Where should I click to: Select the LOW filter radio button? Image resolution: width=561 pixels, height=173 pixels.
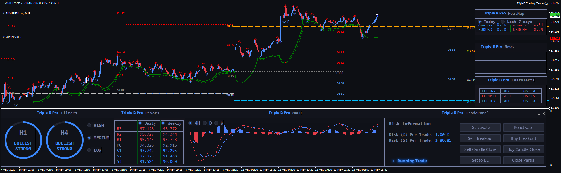point(89,150)
